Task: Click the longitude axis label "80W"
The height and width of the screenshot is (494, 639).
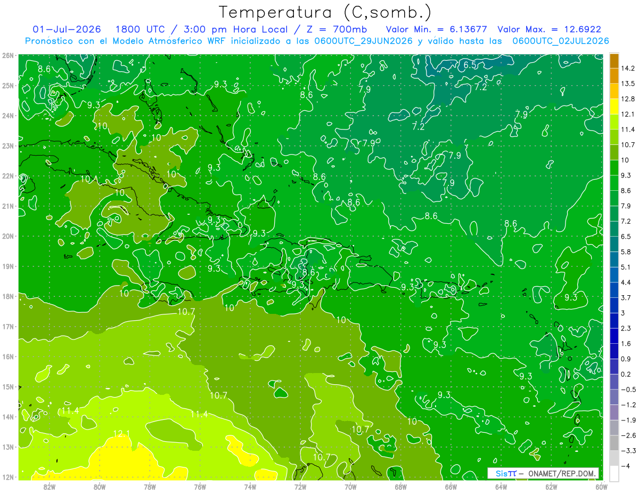Action: pyautogui.click(x=99, y=486)
